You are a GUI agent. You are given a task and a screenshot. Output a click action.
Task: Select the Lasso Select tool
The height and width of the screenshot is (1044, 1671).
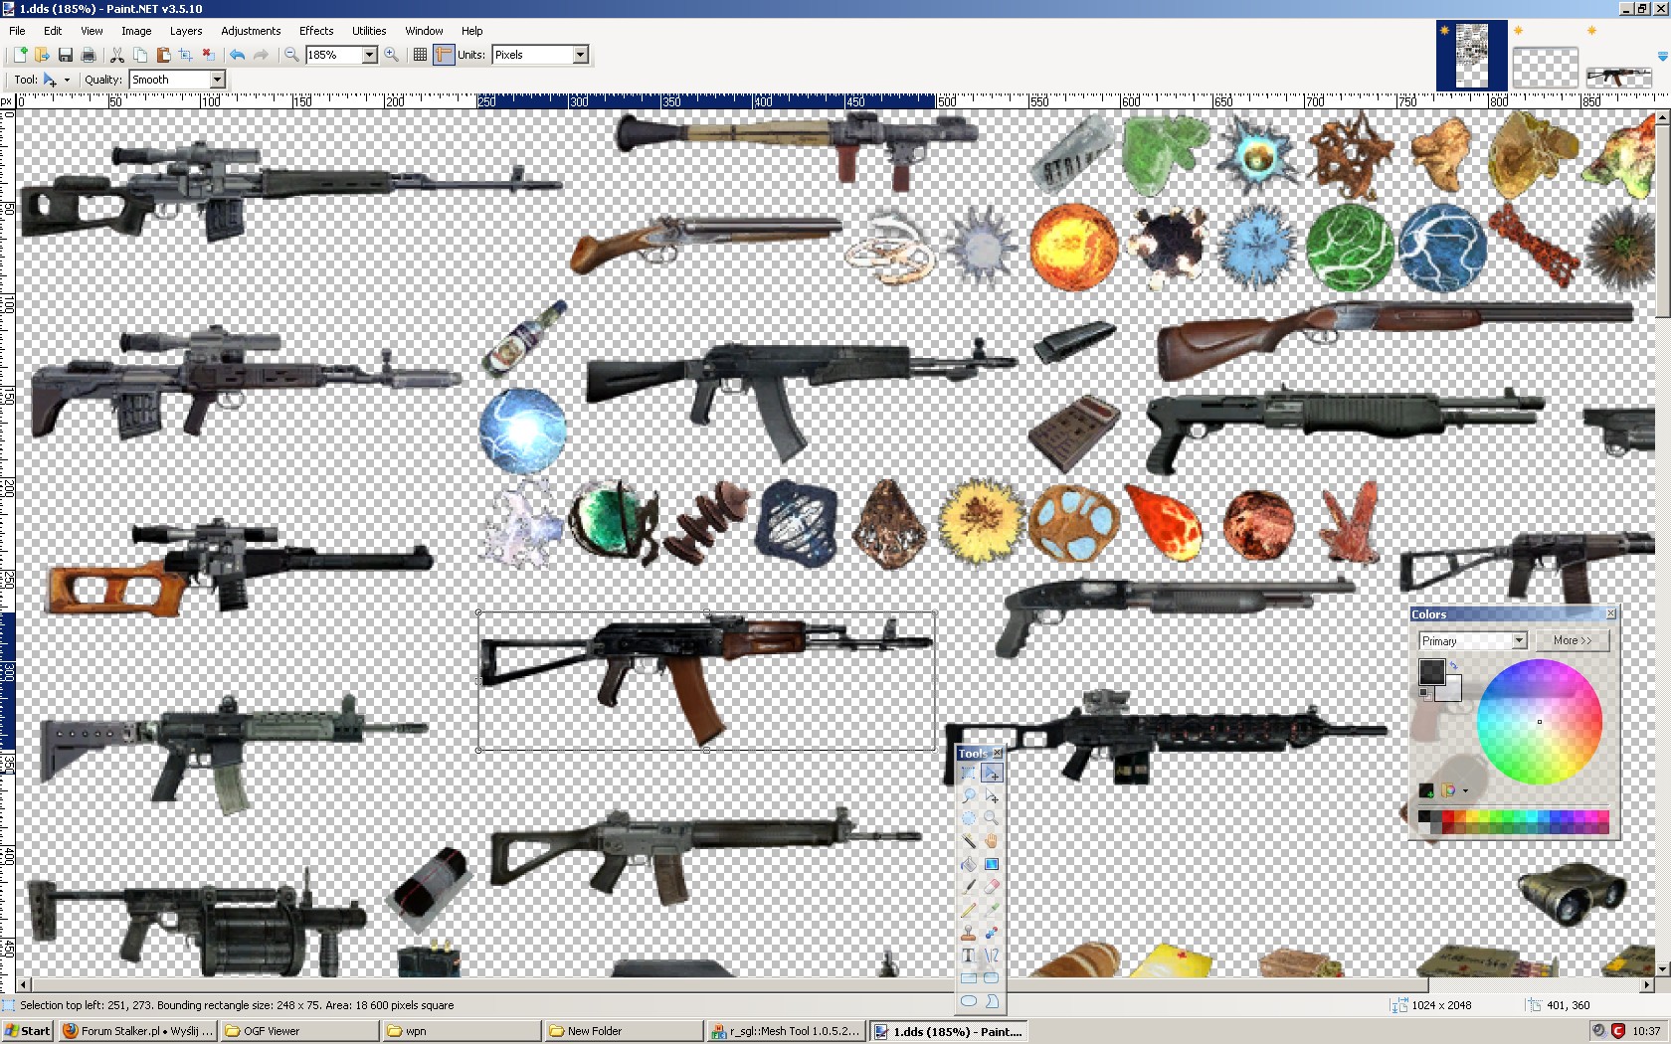pos(969,796)
